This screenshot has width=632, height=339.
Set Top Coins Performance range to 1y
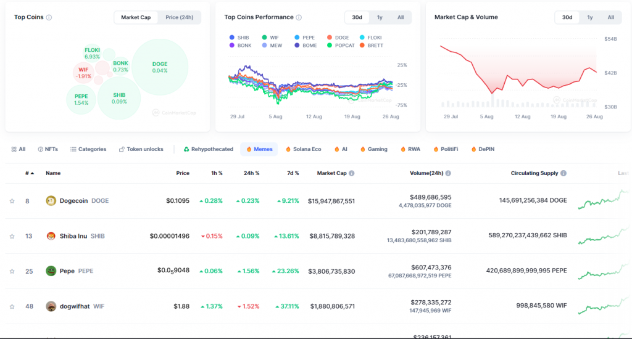tap(380, 17)
